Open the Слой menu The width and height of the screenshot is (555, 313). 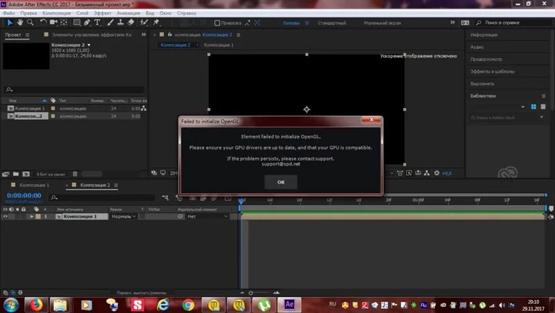[82, 13]
